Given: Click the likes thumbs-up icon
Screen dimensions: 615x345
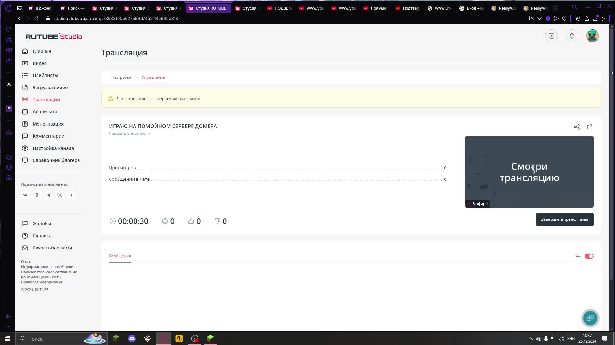Looking at the screenshot, I should click(x=191, y=221).
